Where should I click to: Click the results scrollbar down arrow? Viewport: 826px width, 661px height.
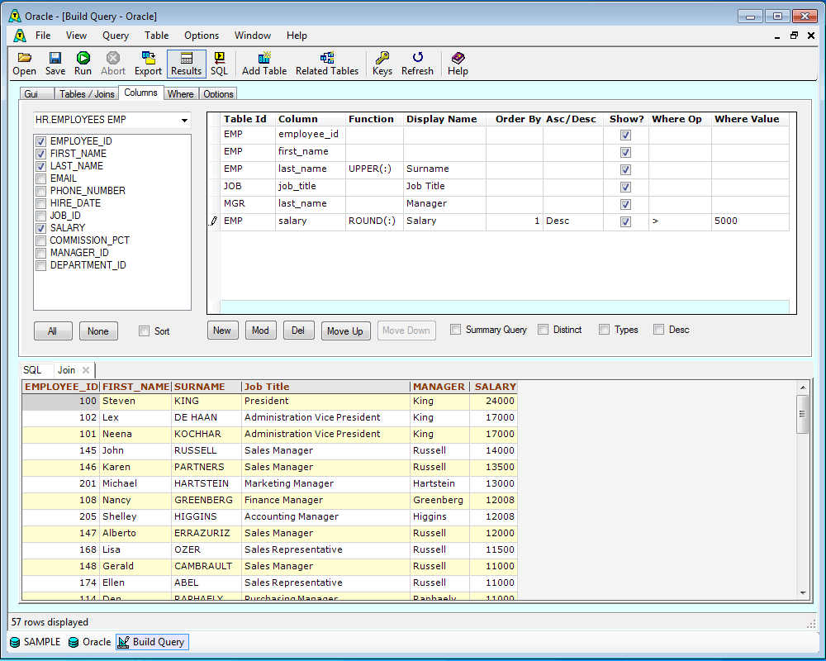[802, 593]
